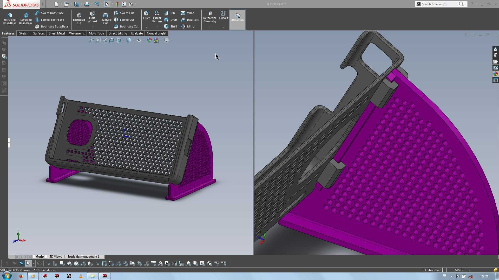Switch to the Surfaces tab
This screenshot has width=499, height=280.
click(x=39, y=33)
